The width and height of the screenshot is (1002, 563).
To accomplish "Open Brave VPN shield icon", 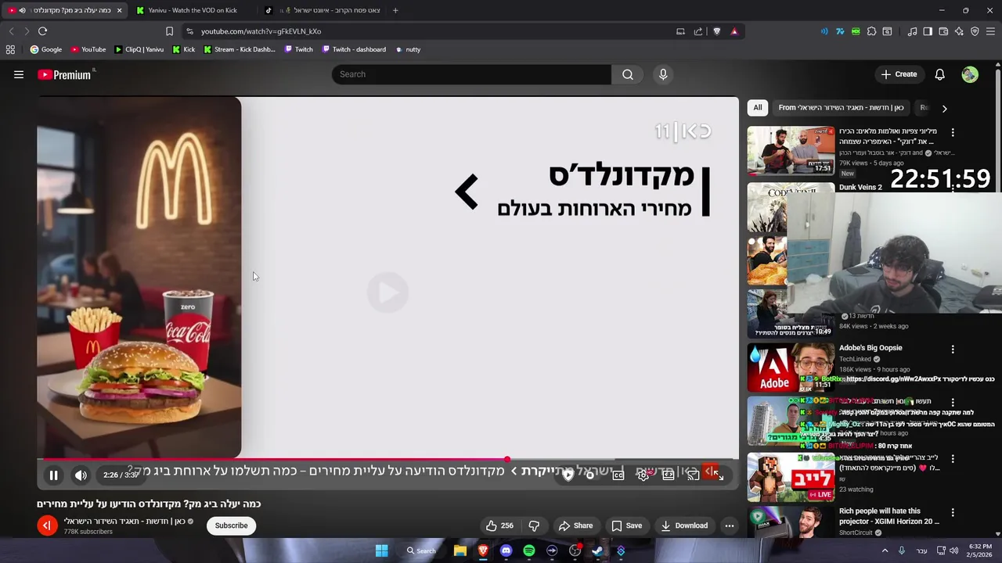I will [975, 31].
